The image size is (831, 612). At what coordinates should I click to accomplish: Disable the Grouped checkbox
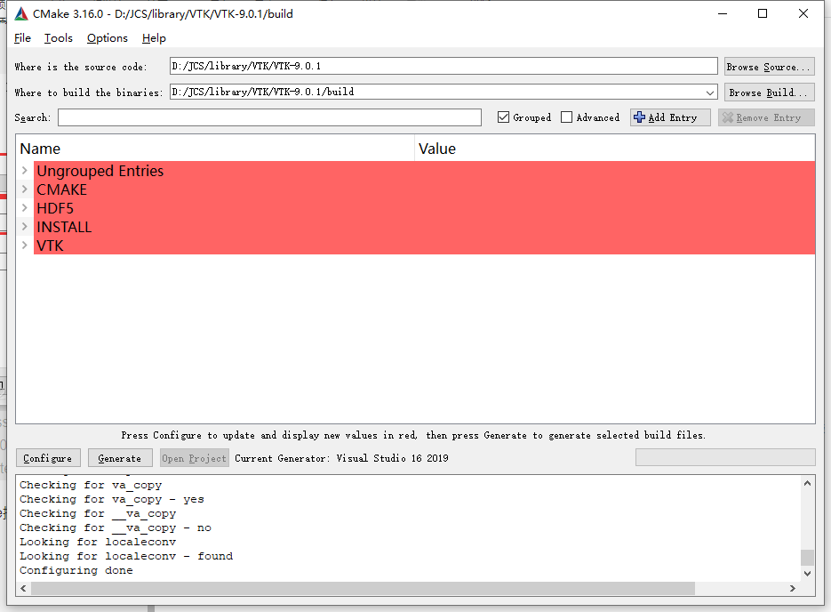pyautogui.click(x=502, y=117)
